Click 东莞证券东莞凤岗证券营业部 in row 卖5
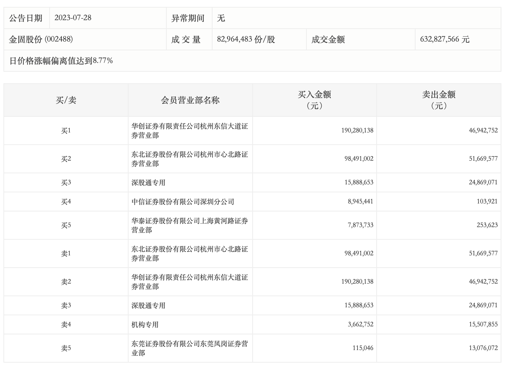This screenshot has width=506, height=368. click(x=190, y=348)
